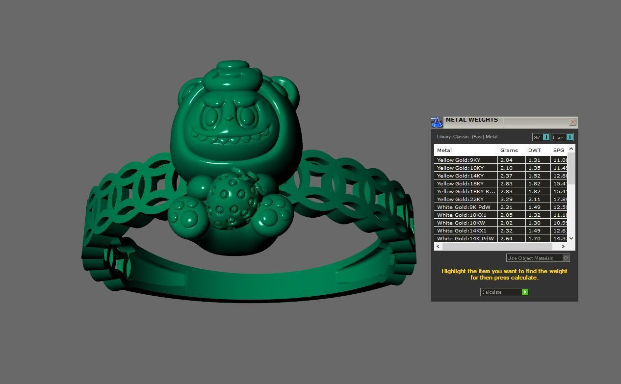The width and height of the screenshot is (621, 384).
Task: Click the green arrow on Calculate button
Action: pyautogui.click(x=525, y=292)
